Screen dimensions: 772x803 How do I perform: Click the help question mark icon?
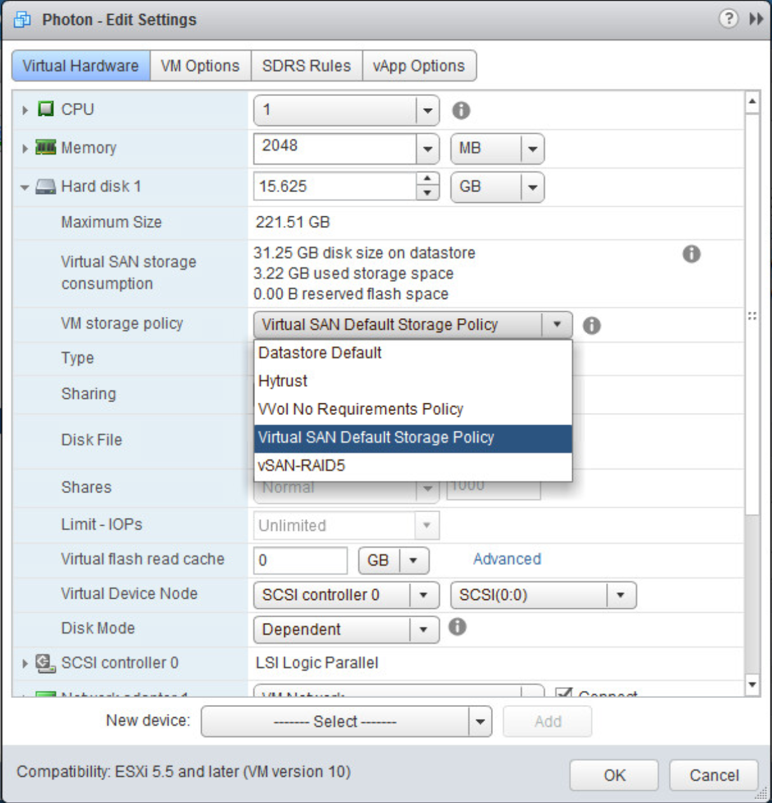pyautogui.click(x=728, y=18)
